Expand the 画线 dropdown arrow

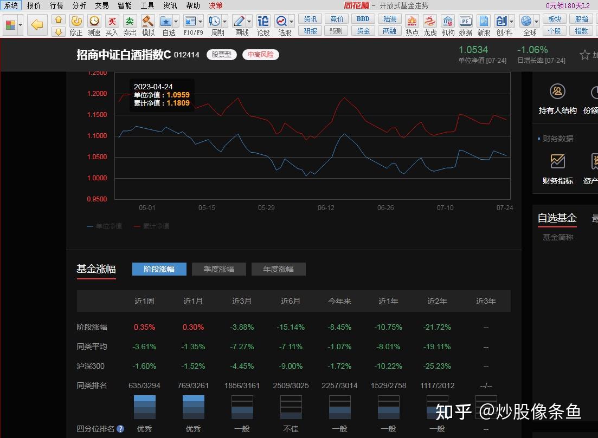(249, 21)
